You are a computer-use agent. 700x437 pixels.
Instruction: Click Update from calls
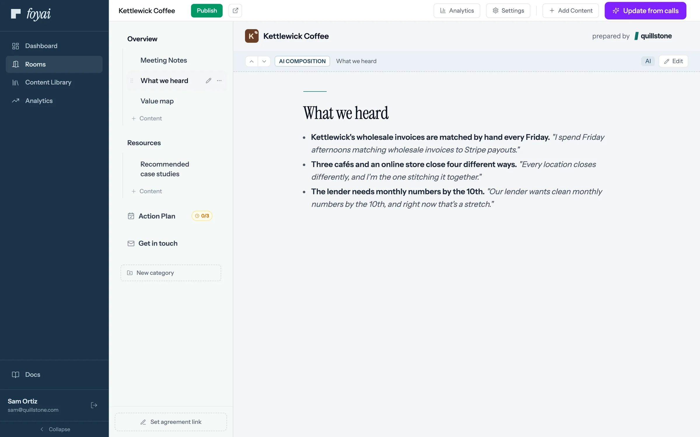click(645, 11)
